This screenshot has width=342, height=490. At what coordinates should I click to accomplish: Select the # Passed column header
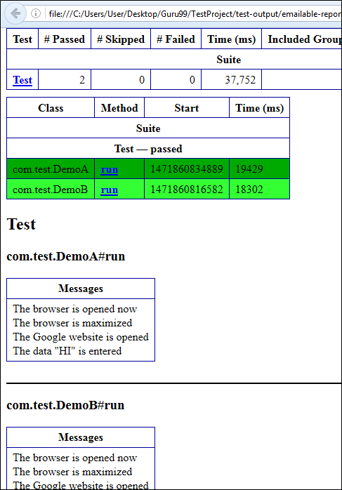[x=65, y=39]
